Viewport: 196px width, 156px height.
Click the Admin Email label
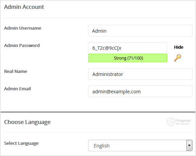pyautogui.click(x=17, y=89)
